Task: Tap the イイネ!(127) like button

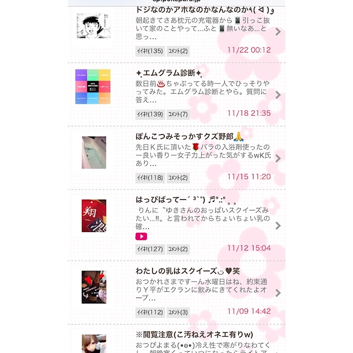Action: [150, 249]
